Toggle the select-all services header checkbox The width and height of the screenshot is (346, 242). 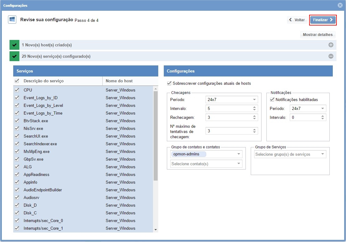coord(17,81)
